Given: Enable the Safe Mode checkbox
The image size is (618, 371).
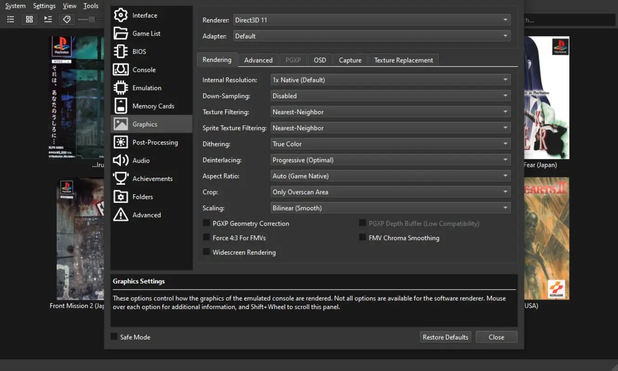Looking at the screenshot, I should [x=113, y=336].
